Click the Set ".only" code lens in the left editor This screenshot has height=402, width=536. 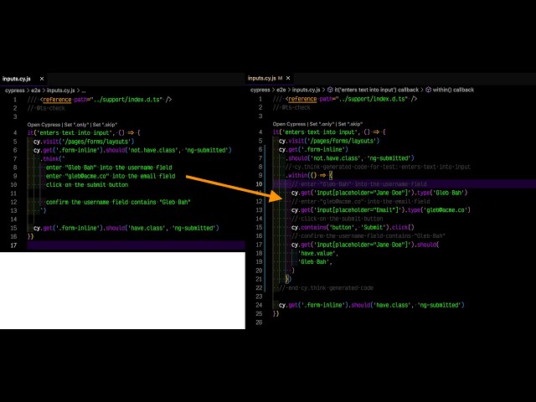tap(76, 125)
